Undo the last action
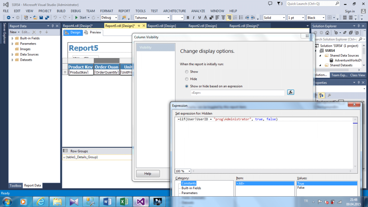The image size is (368, 207). click(x=55, y=18)
